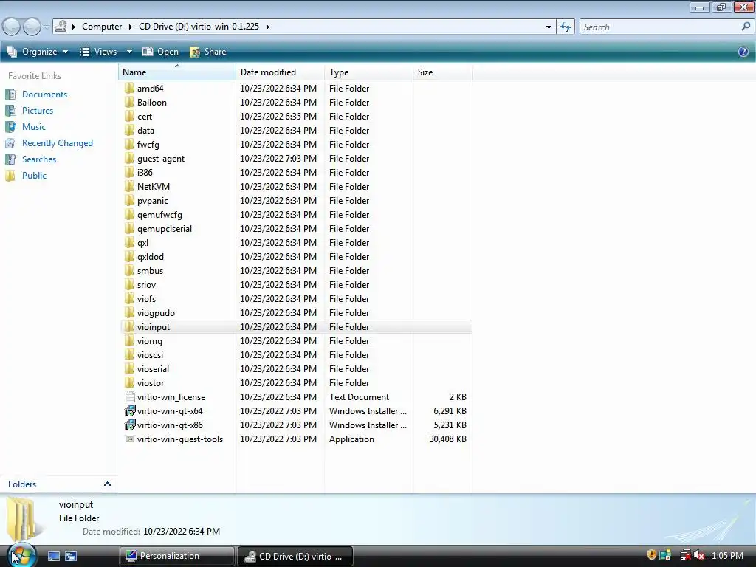756x567 pixels.
Task: Click the Back navigation arrow button
Action: [x=11, y=27]
